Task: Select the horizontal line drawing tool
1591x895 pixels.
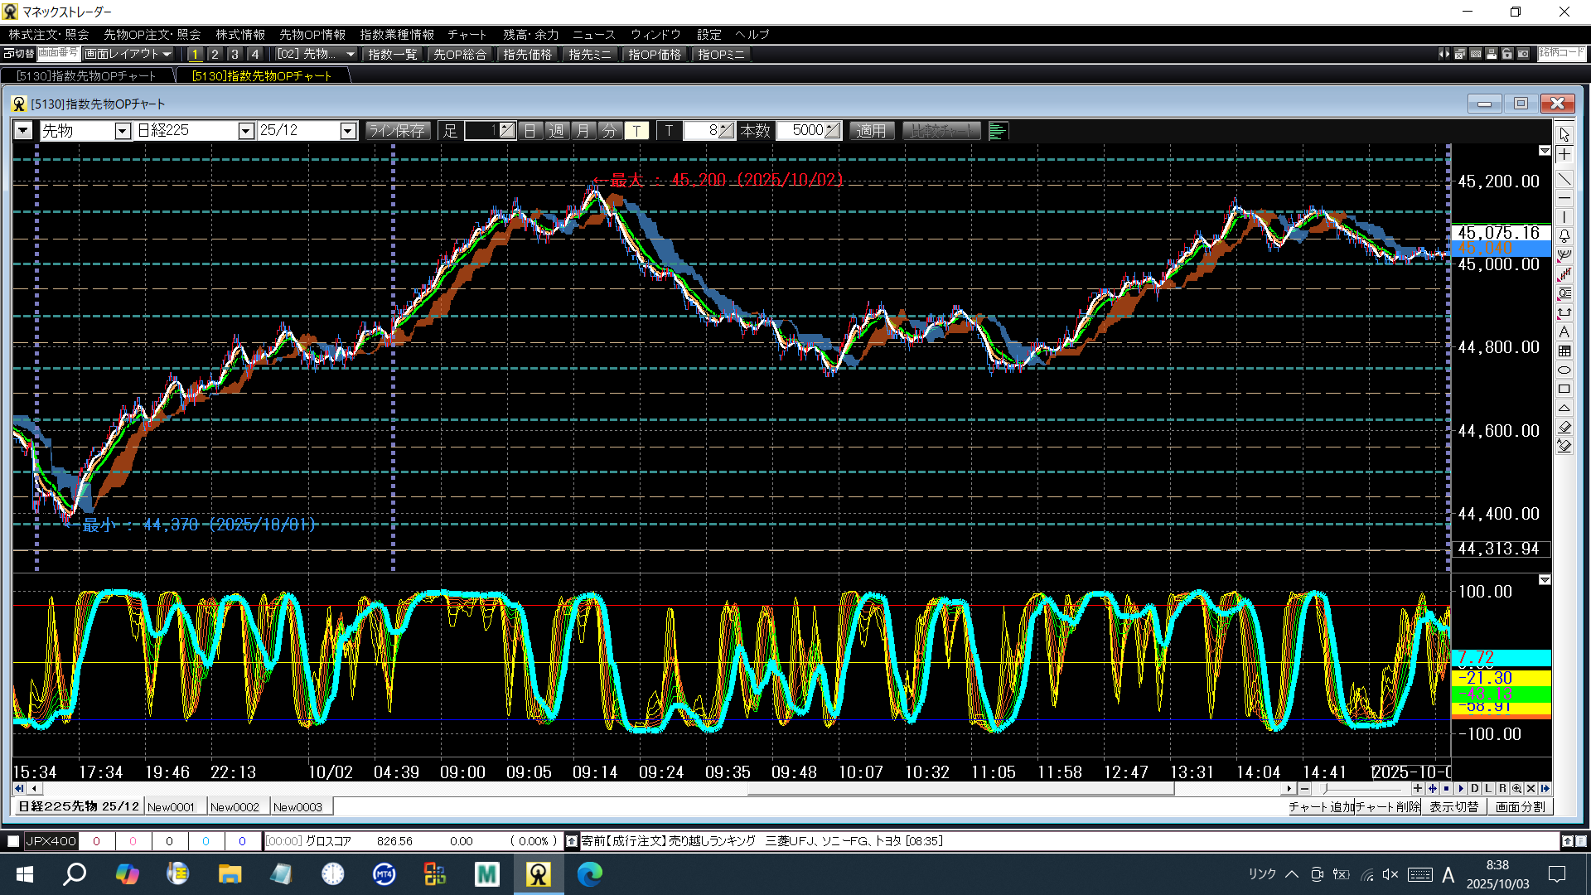Action: 1564,199
